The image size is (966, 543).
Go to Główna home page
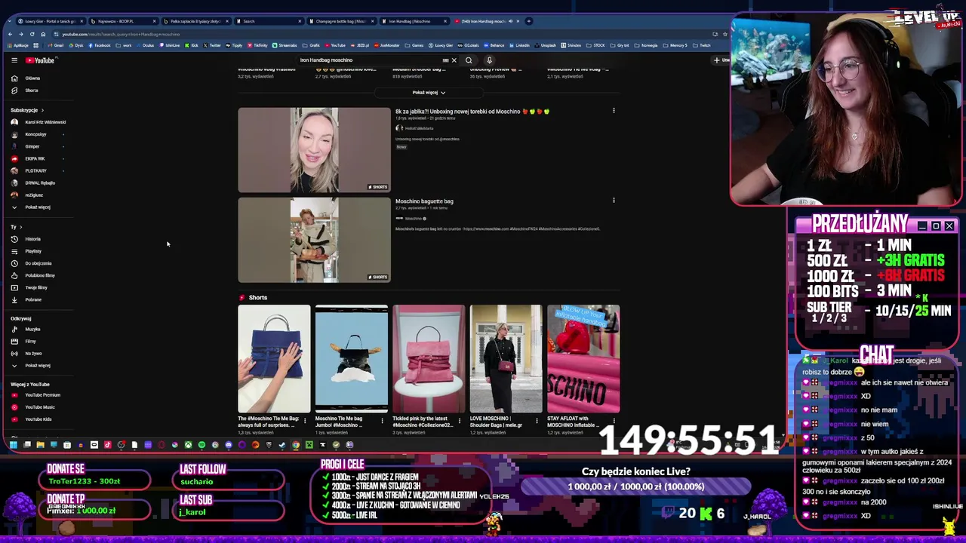coord(27,78)
